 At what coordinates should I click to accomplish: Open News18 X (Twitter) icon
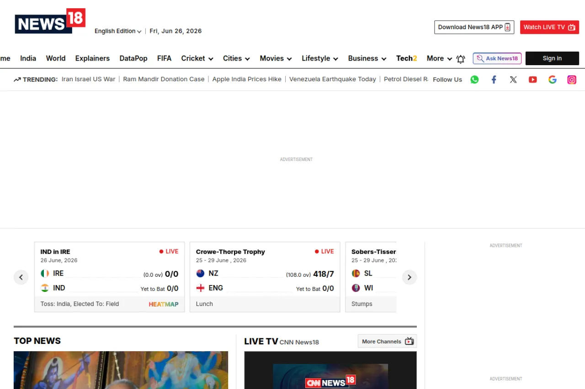(x=513, y=79)
